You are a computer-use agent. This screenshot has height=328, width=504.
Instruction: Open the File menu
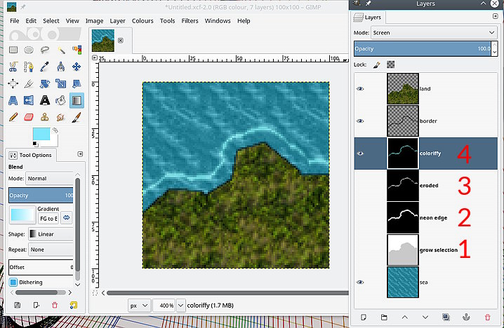pos(15,21)
